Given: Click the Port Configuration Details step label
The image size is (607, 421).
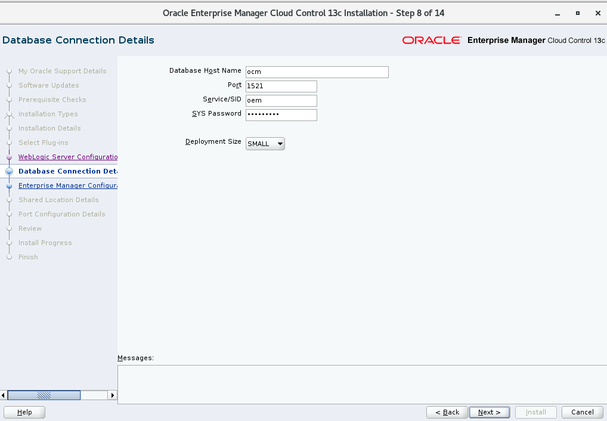Looking at the screenshot, I should click(x=62, y=214).
